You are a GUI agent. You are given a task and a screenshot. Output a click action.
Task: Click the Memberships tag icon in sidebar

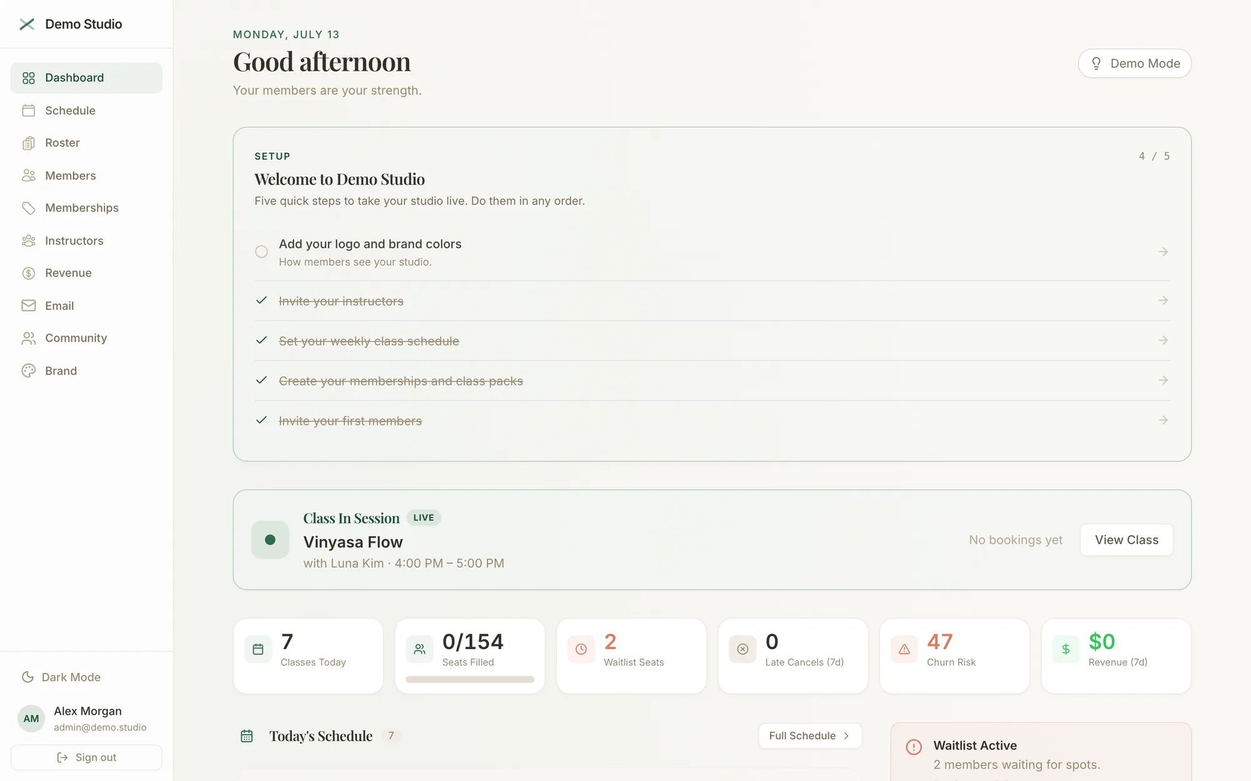tap(29, 208)
